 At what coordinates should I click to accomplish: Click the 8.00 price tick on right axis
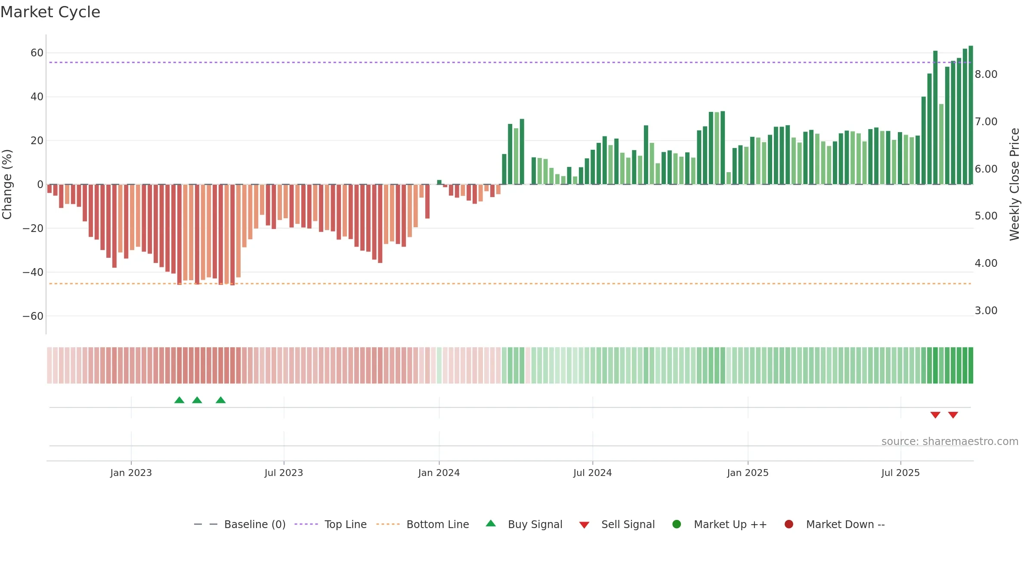(x=986, y=74)
